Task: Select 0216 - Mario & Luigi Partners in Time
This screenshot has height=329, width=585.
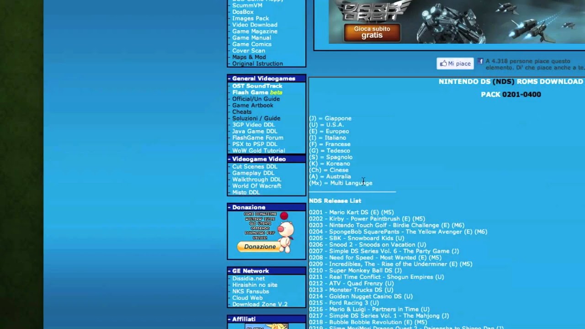Action: (369, 309)
